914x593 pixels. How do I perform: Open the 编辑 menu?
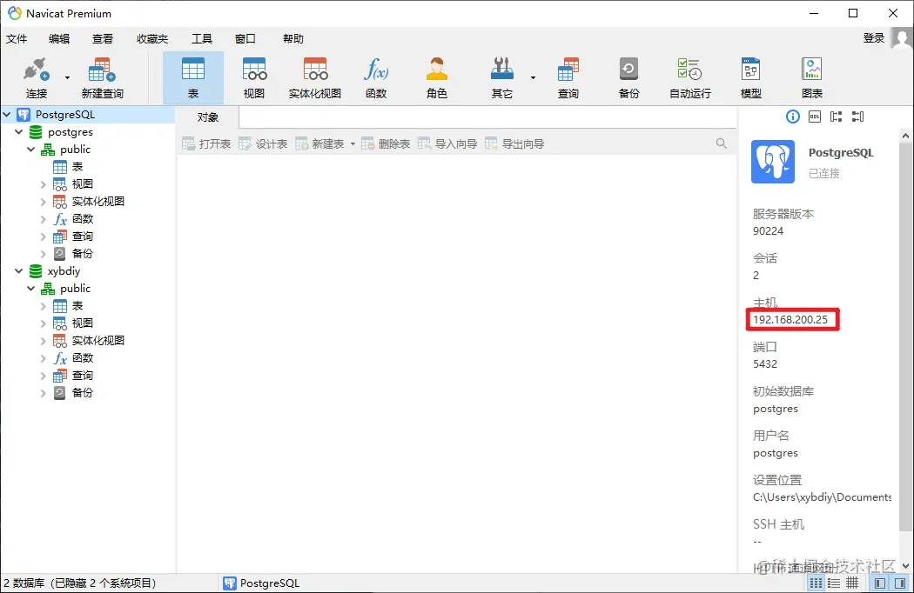click(59, 38)
